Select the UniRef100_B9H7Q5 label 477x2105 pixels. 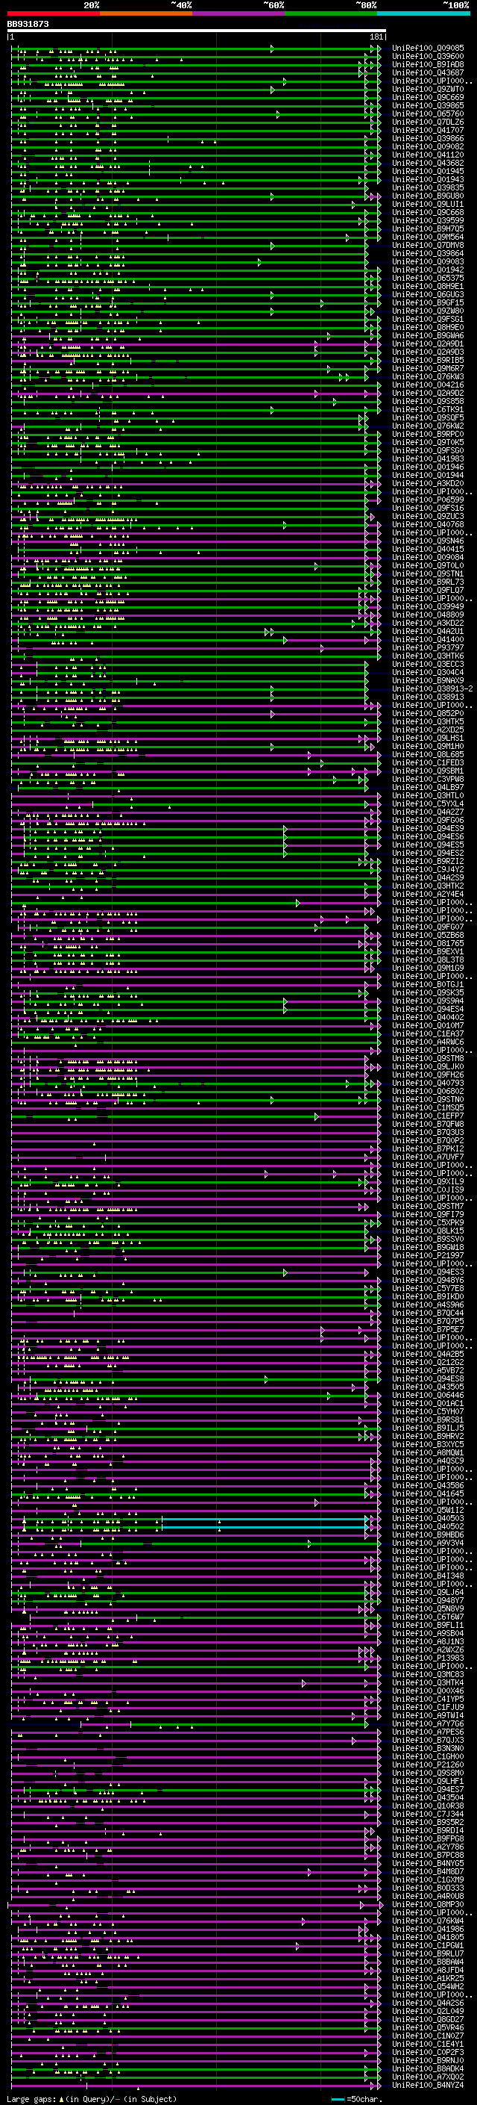[x=428, y=228]
